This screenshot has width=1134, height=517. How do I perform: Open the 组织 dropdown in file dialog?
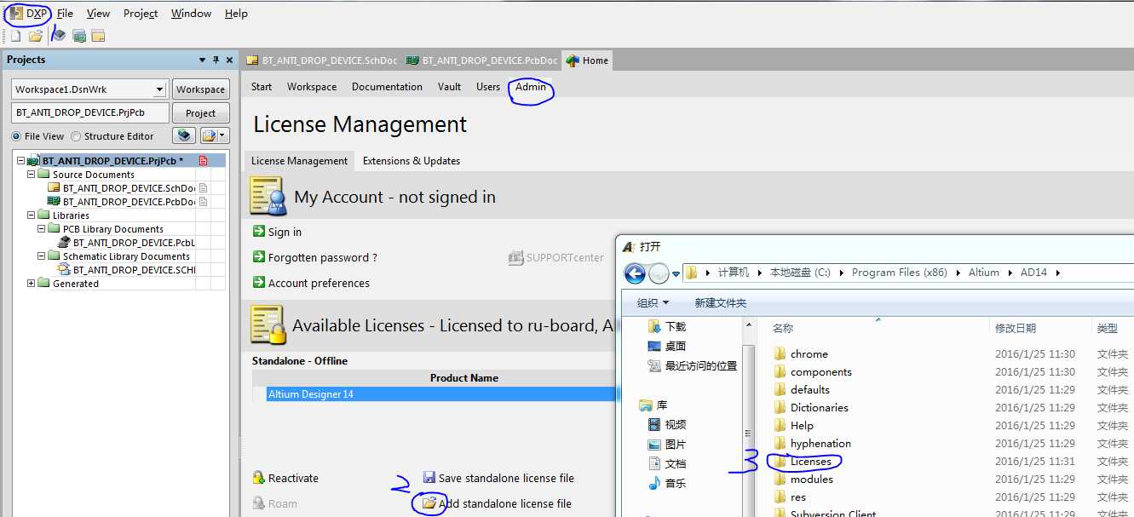click(x=653, y=303)
